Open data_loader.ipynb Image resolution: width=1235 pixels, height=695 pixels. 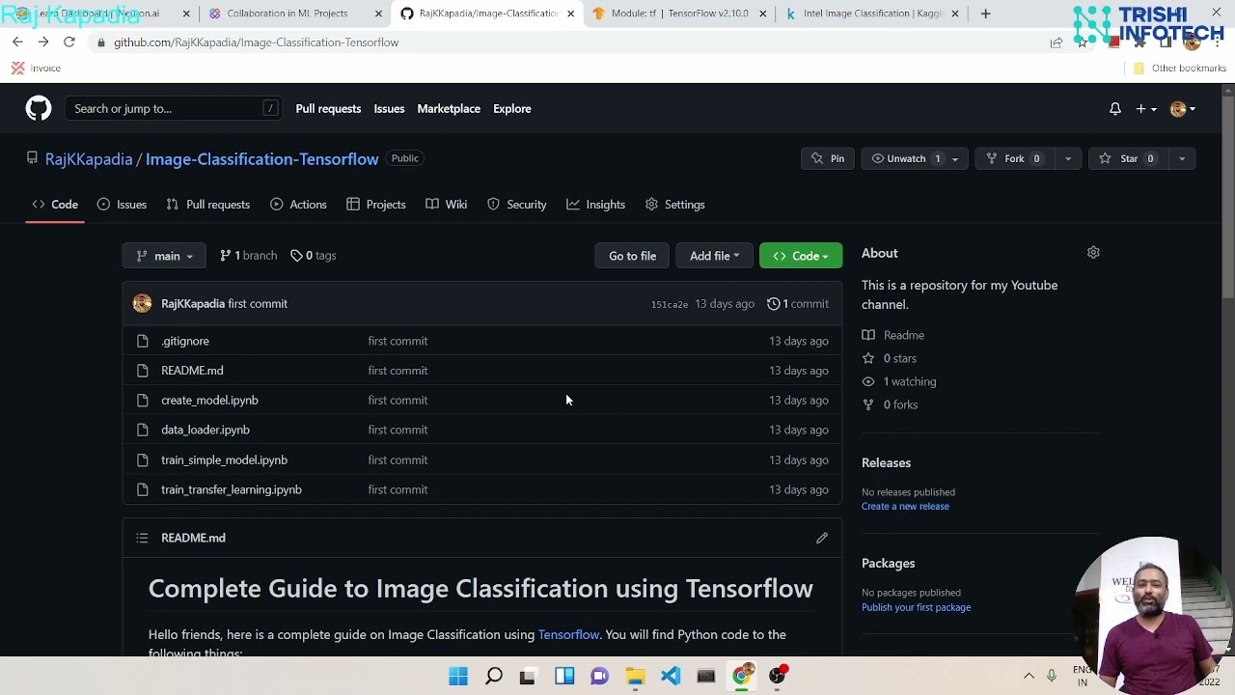[x=206, y=430]
